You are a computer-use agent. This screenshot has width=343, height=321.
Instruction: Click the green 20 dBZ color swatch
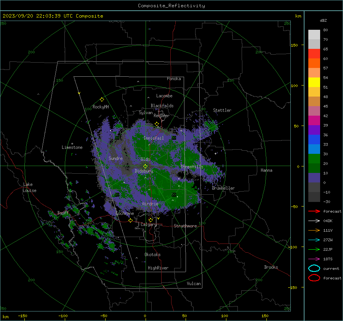point(314,159)
